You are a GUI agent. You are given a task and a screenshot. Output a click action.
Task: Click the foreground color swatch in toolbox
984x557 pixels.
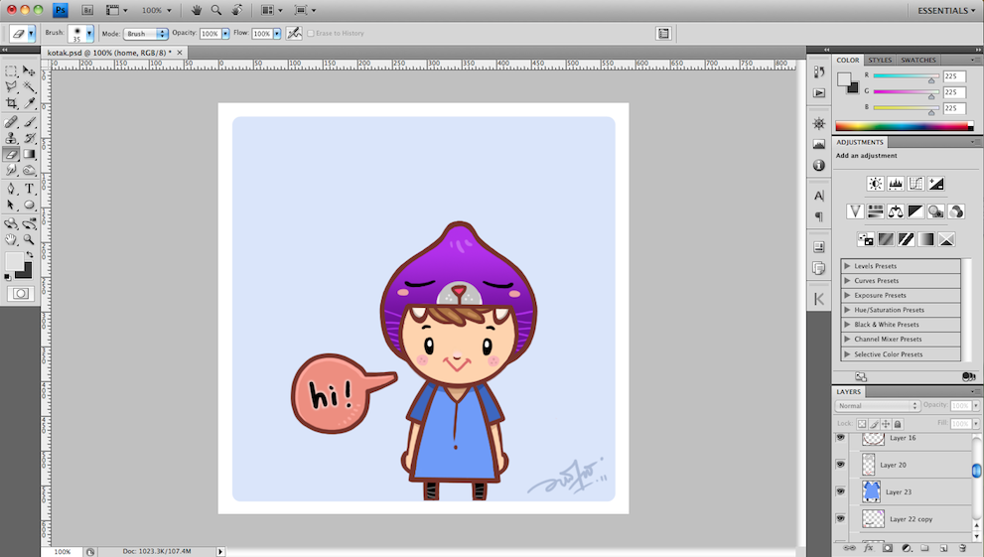pos(15,261)
